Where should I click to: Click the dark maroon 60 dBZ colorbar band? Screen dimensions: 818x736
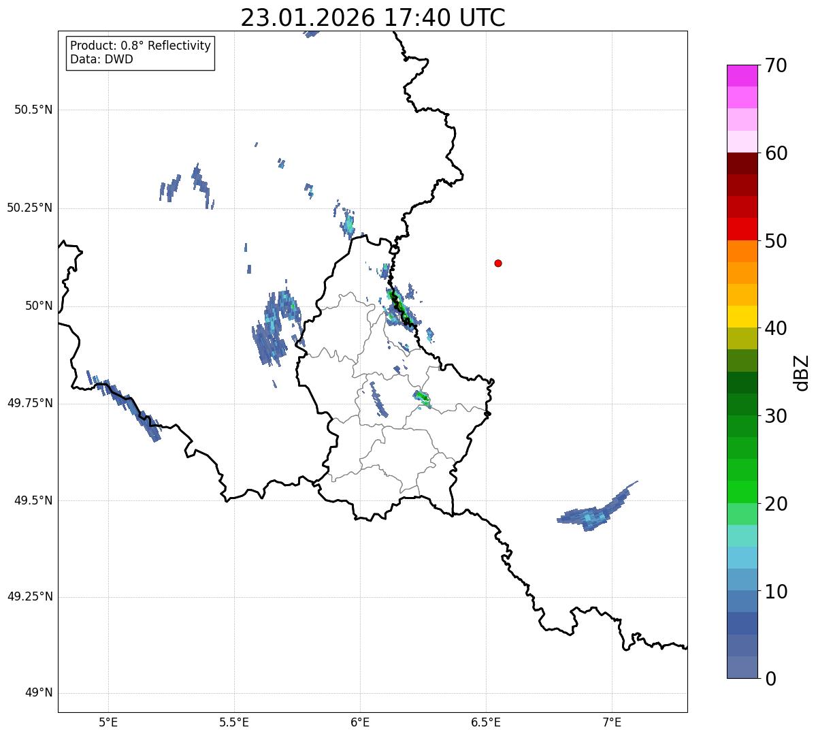click(x=742, y=163)
